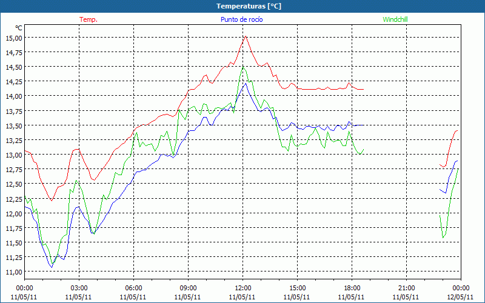Click the 14,75 y-axis value
This screenshot has width=485, height=303.
14,52
